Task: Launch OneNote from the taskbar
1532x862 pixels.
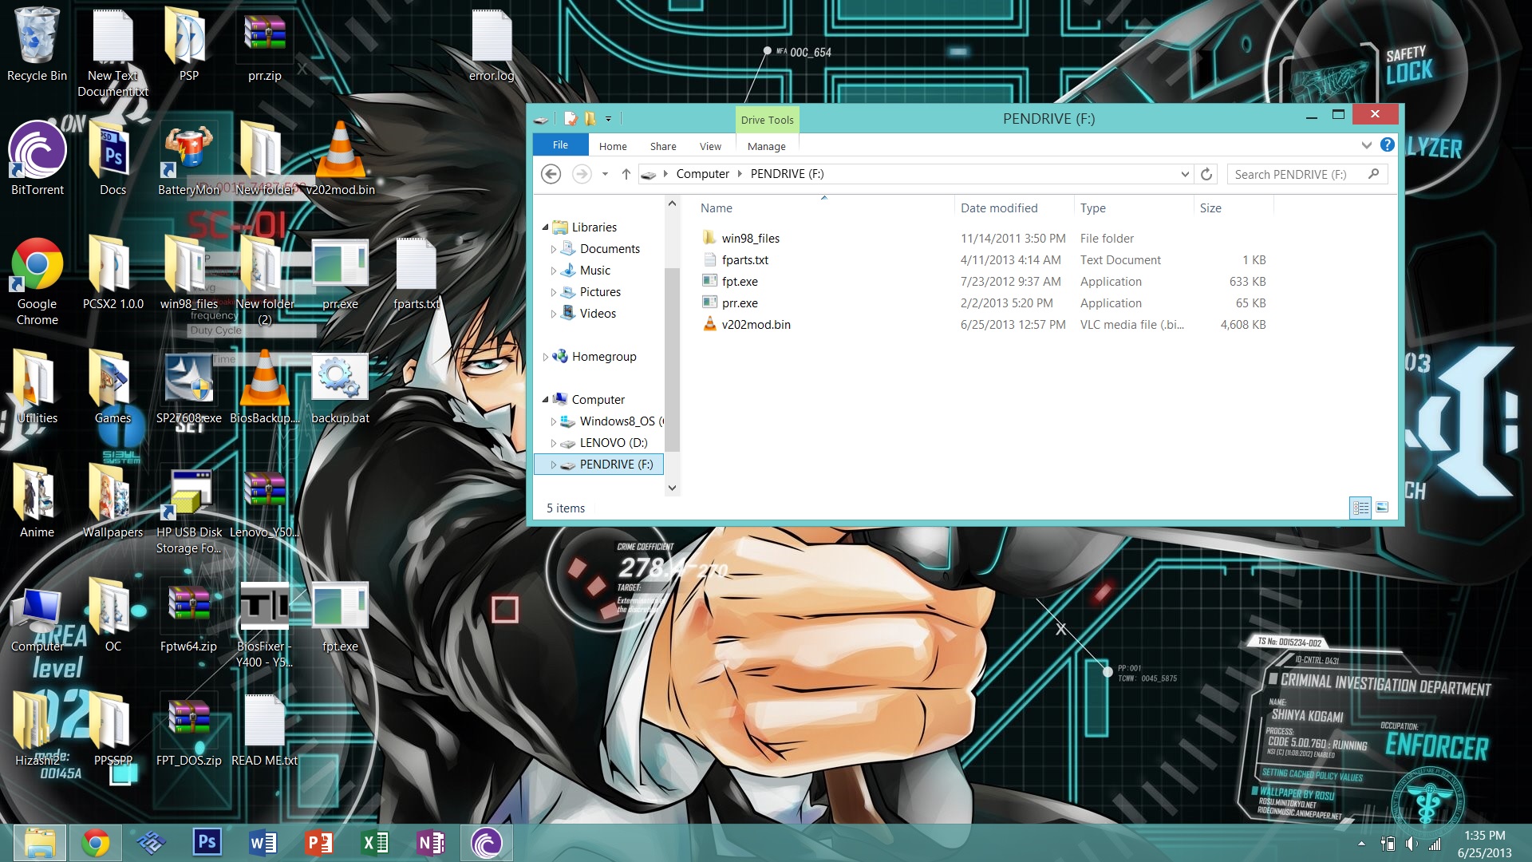Action: pyautogui.click(x=430, y=843)
